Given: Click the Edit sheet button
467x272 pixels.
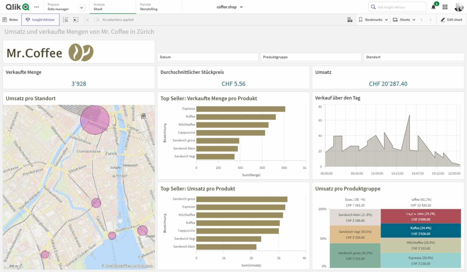Looking at the screenshot, I should point(451,19).
